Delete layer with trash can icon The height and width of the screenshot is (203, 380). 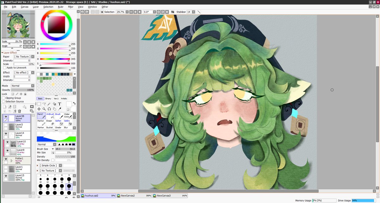(19, 111)
